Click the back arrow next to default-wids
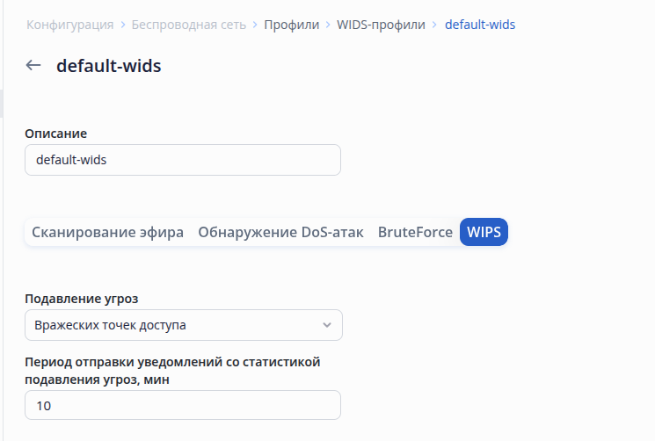 tap(33, 66)
